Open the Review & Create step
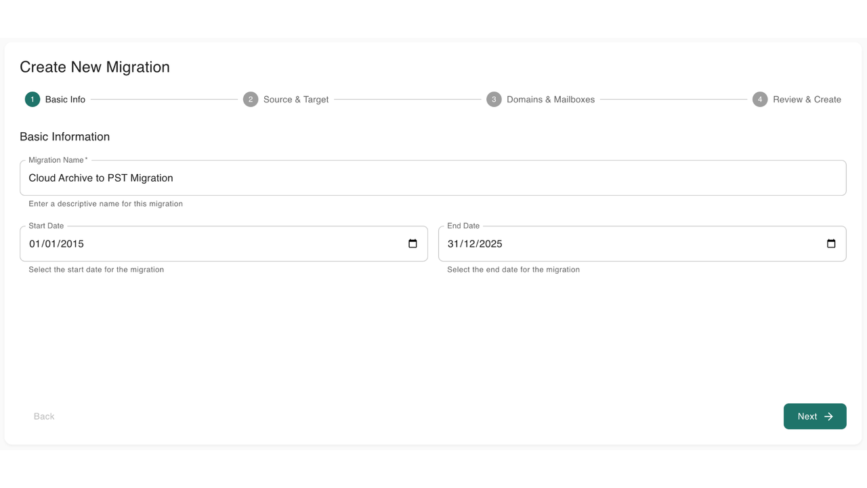 (x=807, y=100)
